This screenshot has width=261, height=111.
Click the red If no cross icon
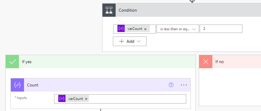tap(206, 62)
